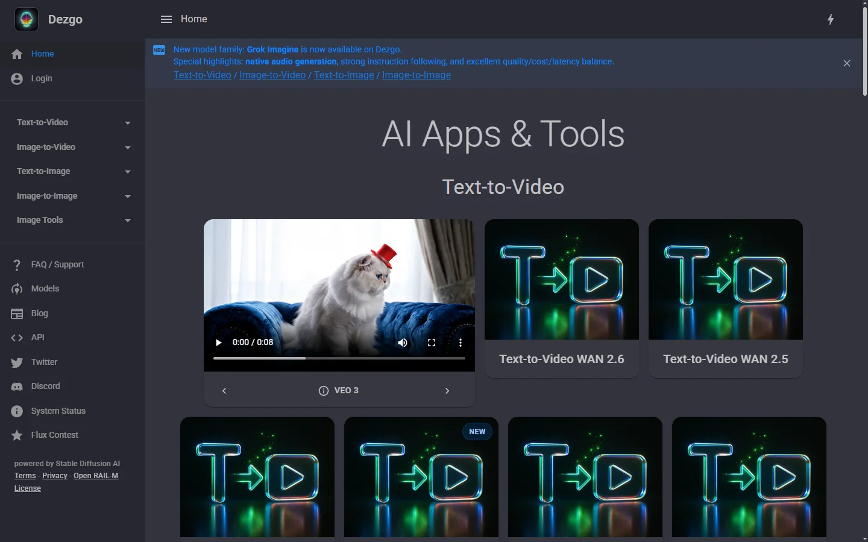Click the Twitter label in sidebar

coord(45,362)
